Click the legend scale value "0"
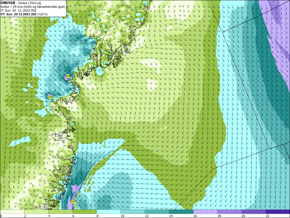 pos(1,216)
